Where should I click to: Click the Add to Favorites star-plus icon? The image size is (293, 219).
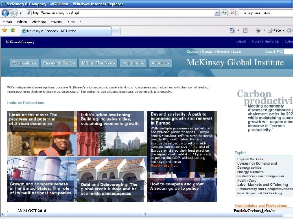(x=13, y=30)
